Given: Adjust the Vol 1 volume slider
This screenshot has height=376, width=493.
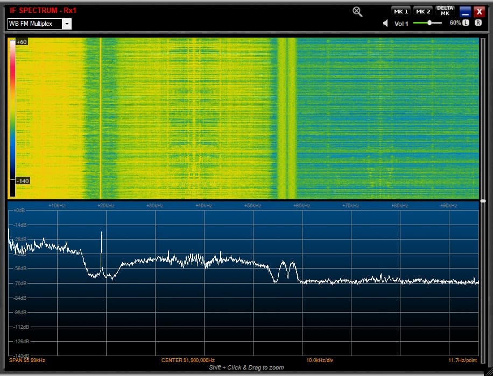Looking at the screenshot, I should (429, 23).
